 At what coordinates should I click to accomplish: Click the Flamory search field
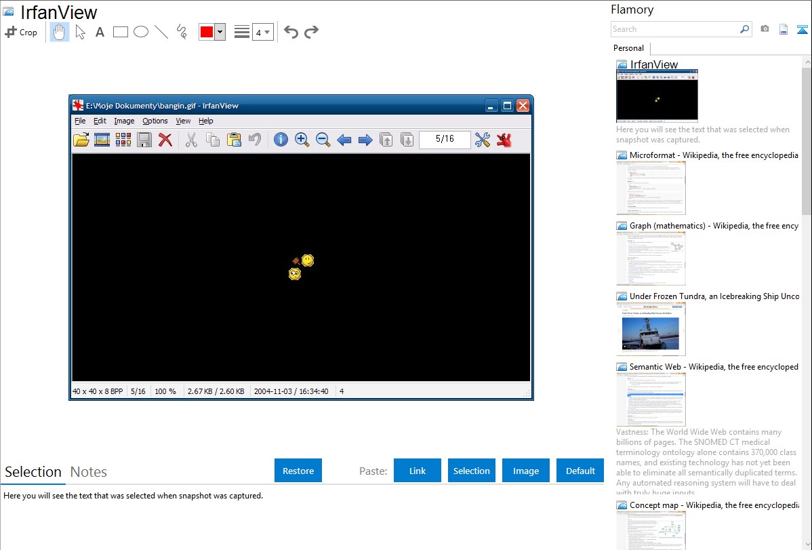tap(674, 29)
